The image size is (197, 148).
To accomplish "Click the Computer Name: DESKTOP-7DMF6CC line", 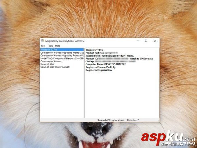I will pos(106,64).
